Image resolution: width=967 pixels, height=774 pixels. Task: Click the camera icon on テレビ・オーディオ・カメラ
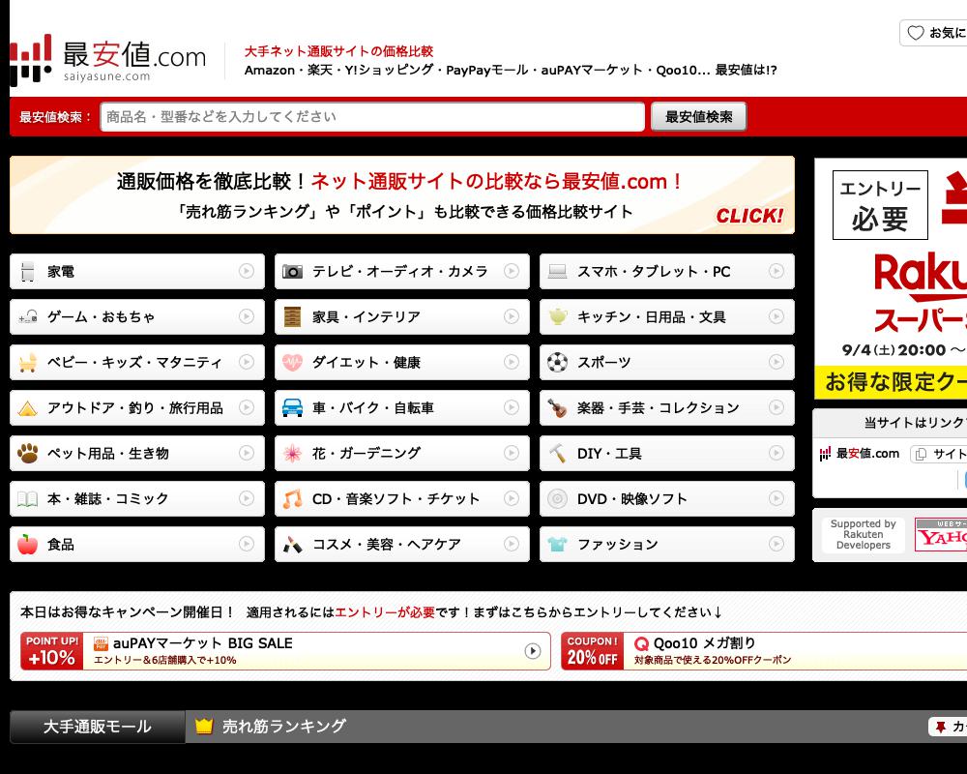291,271
